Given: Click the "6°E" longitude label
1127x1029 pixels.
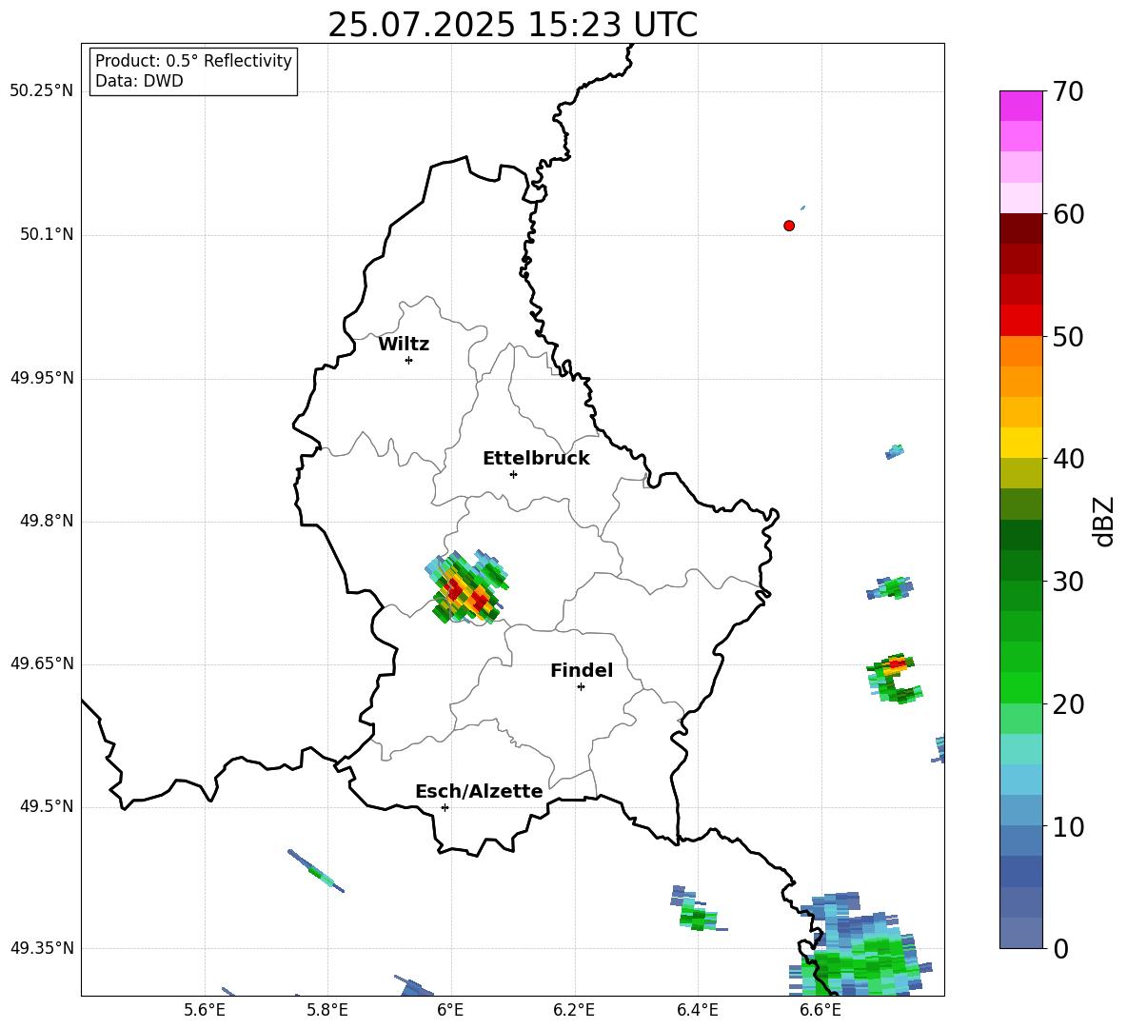Looking at the screenshot, I should [450, 1010].
